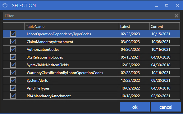Uncheck LaborOperationDependencyTypeCodes checkbox

click(x=13, y=34)
